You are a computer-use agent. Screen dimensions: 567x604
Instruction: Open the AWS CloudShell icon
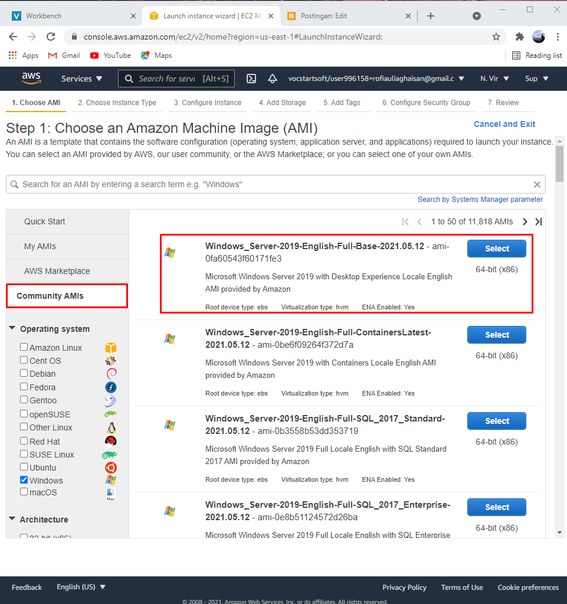(251, 79)
